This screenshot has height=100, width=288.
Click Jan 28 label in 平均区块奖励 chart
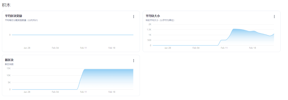[x=27, y=48]
